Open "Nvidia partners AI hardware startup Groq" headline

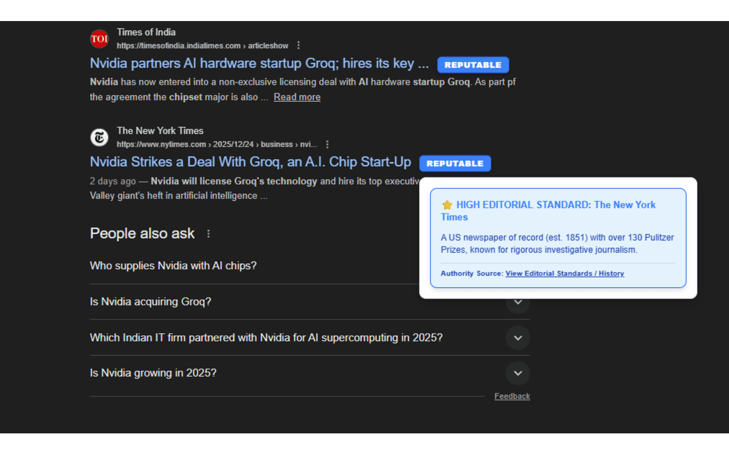259,63
